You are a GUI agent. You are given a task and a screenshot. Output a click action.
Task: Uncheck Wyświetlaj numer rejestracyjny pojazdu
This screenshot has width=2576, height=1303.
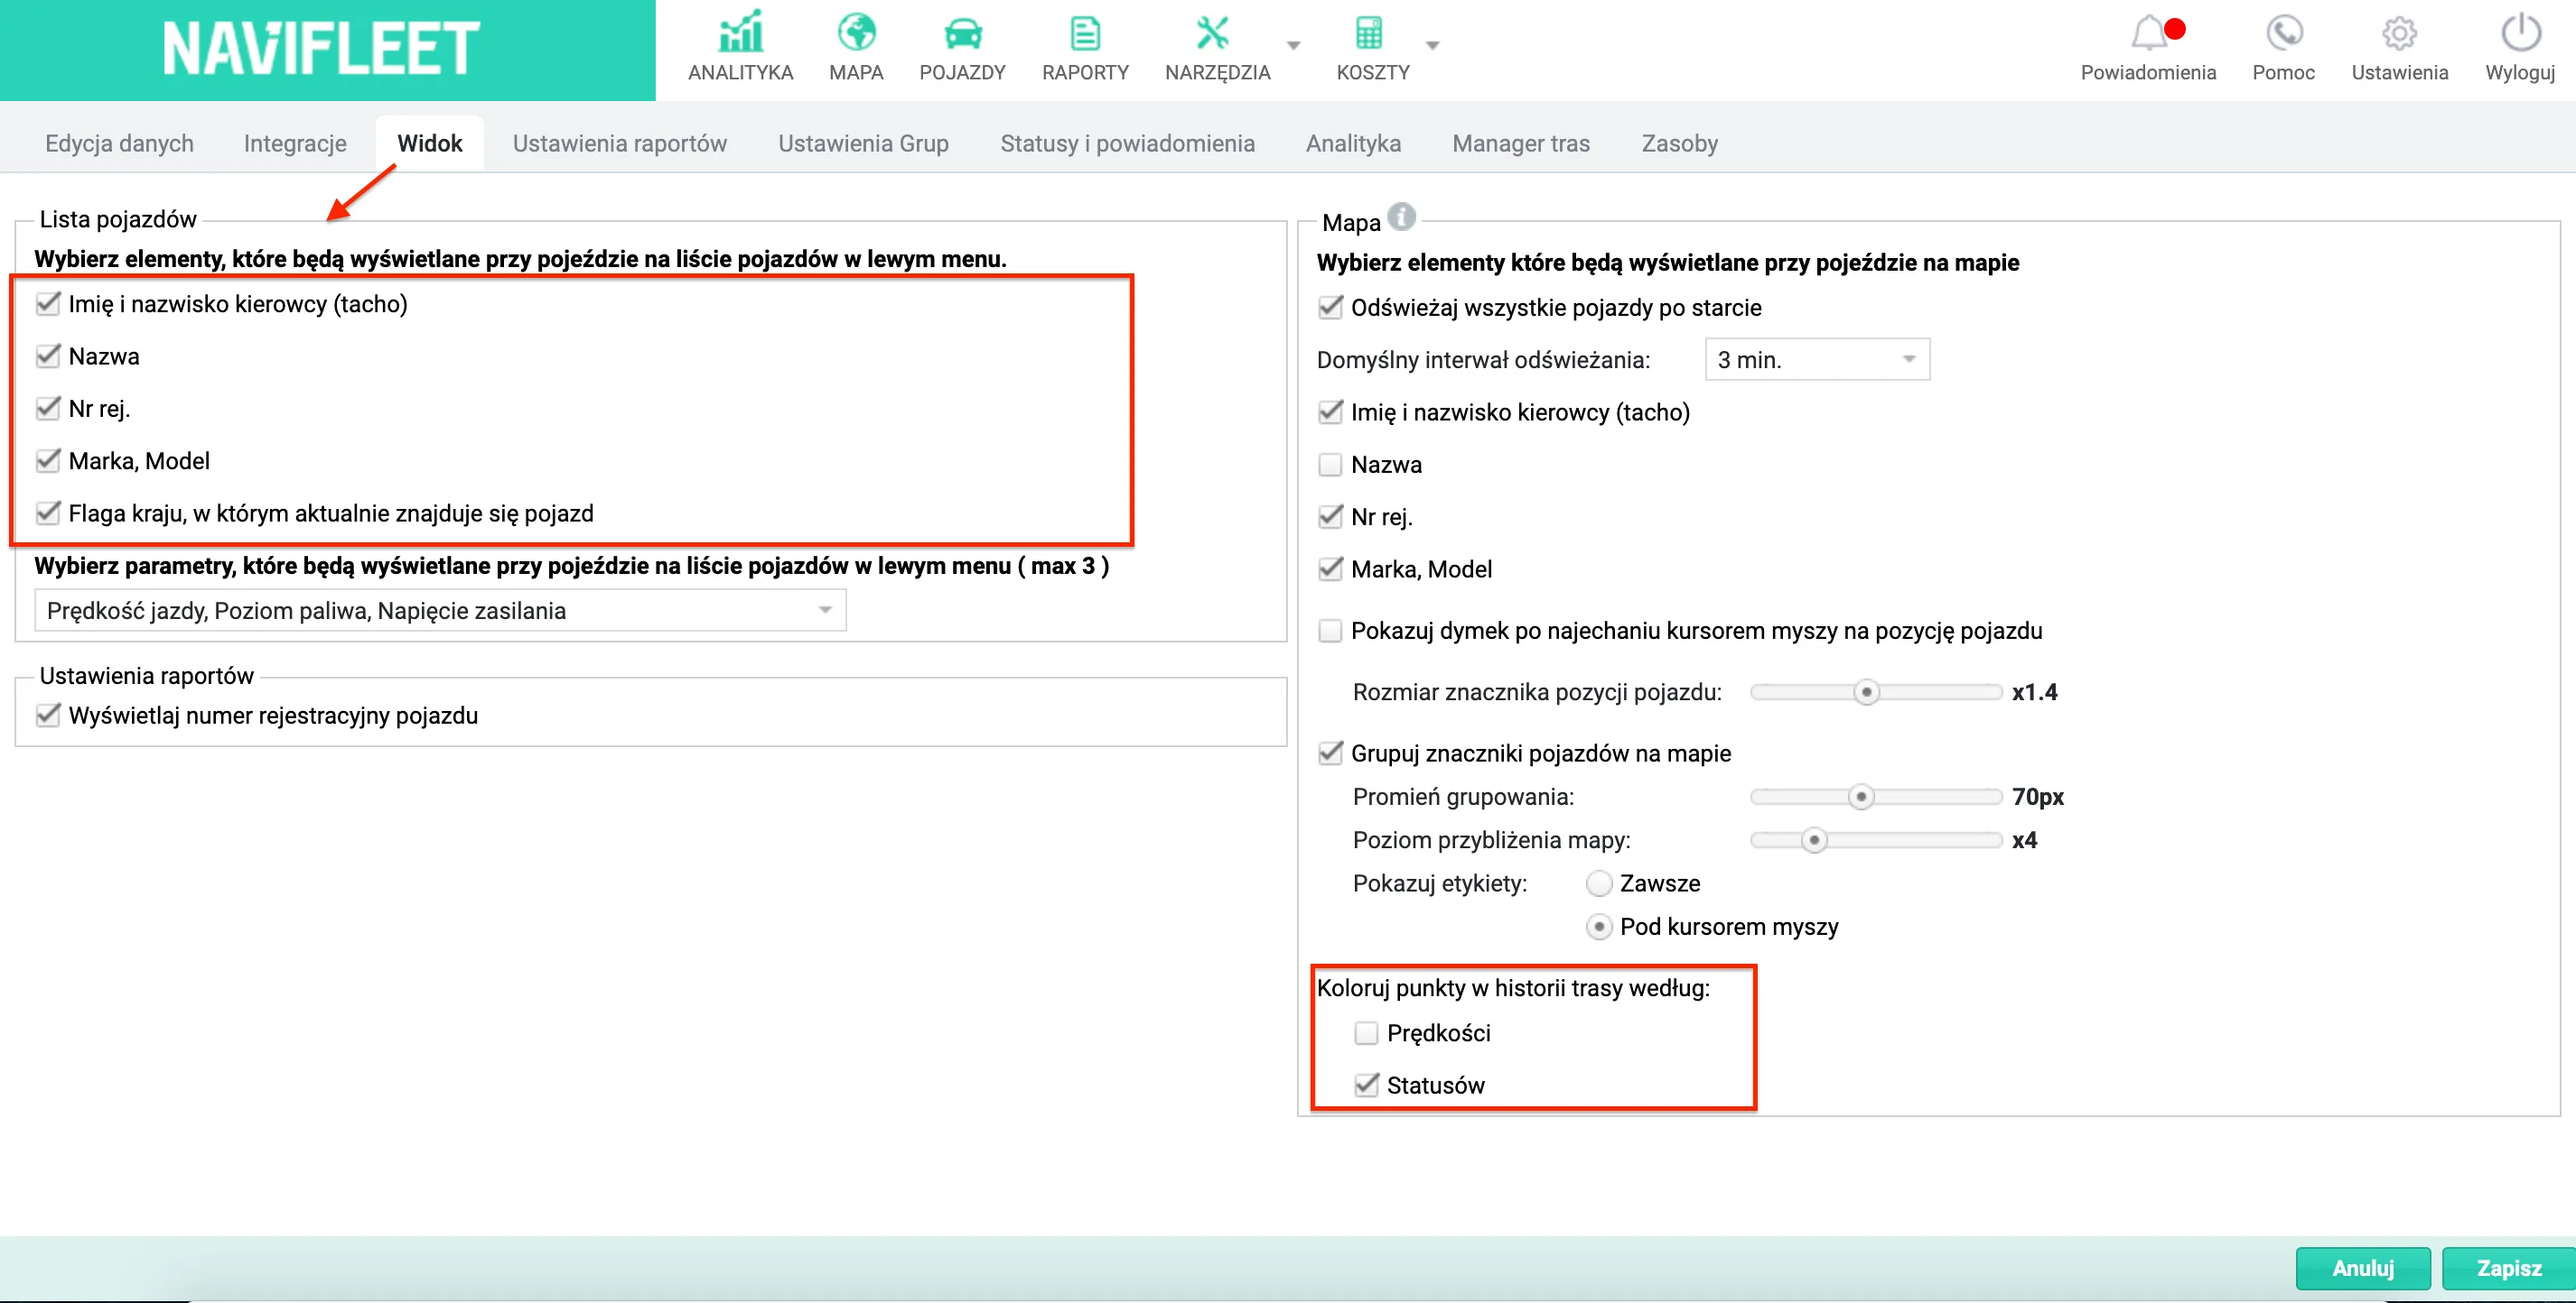point(48,716)
